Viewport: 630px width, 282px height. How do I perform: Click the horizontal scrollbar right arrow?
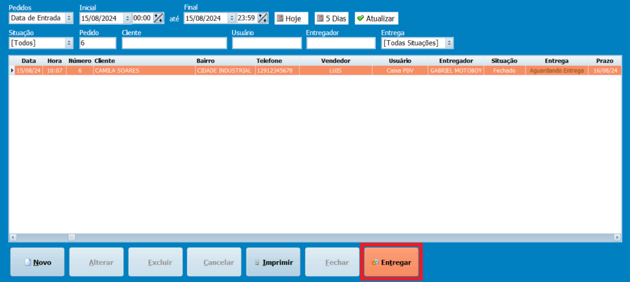click(x=617, y=237)
